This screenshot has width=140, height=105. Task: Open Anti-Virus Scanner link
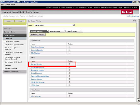pyautogui.click(x=38, y=47)
